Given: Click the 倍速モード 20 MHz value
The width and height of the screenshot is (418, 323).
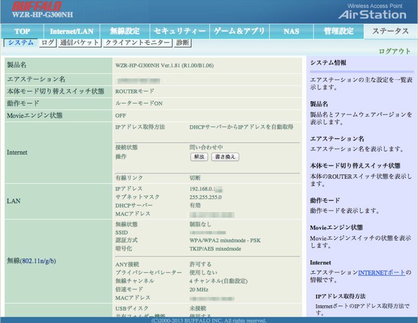Looking at the screenshot, I should pos(199,289).
